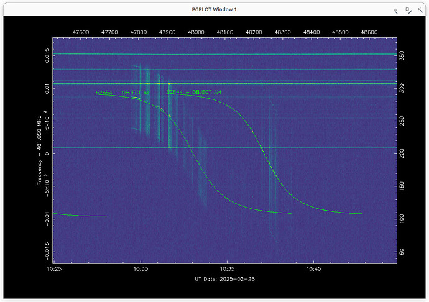
Task: Click the 10:40 time axis tick label
Action: click(313, 269)
